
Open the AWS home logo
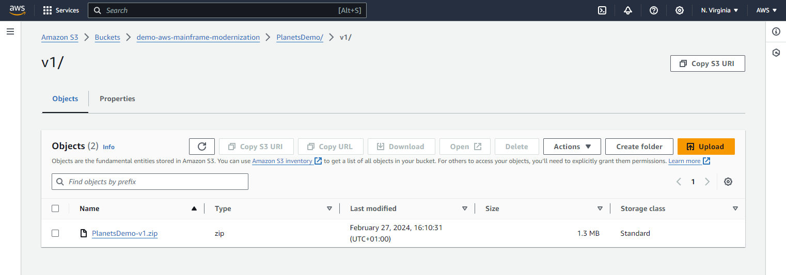point(17,10)
